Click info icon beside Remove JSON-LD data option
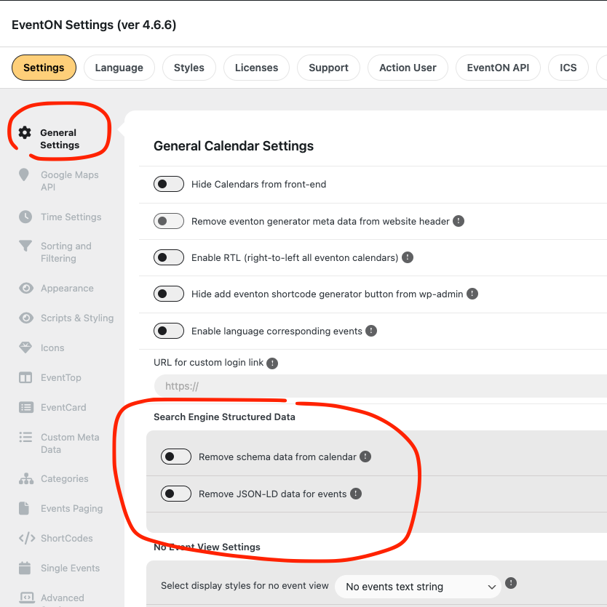The image size is (607, 607). [356, 494]
